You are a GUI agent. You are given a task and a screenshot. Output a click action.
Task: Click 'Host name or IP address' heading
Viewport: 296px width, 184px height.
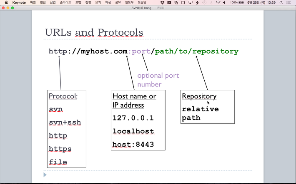[134, 101]
